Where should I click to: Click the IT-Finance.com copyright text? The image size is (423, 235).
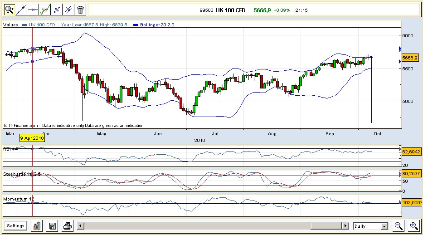pos(73,126)
